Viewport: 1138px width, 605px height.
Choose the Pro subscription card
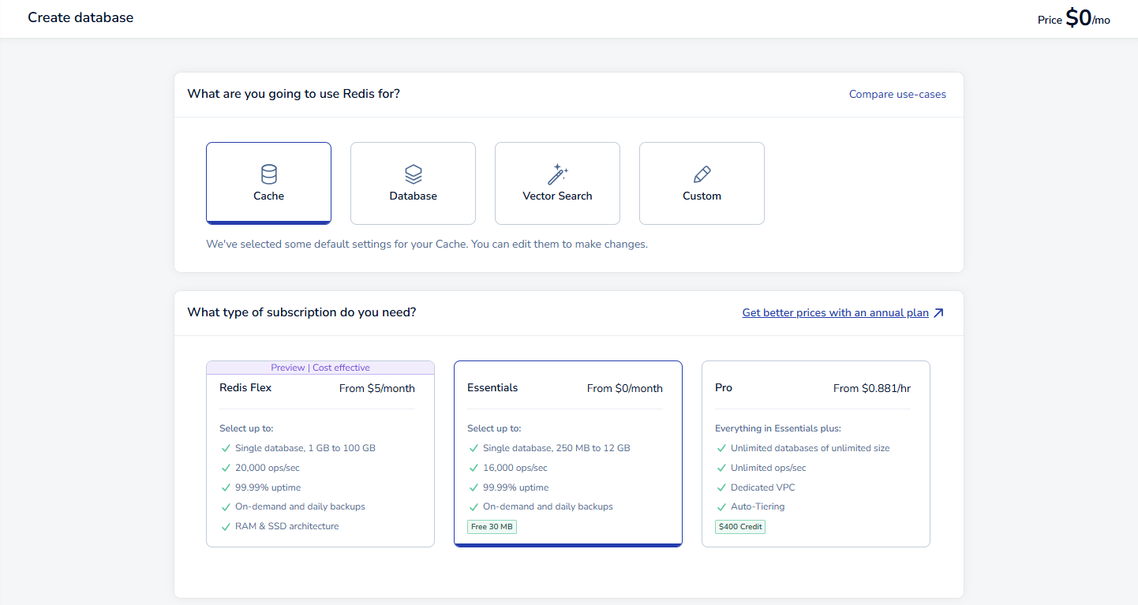(x=816, y=454)
